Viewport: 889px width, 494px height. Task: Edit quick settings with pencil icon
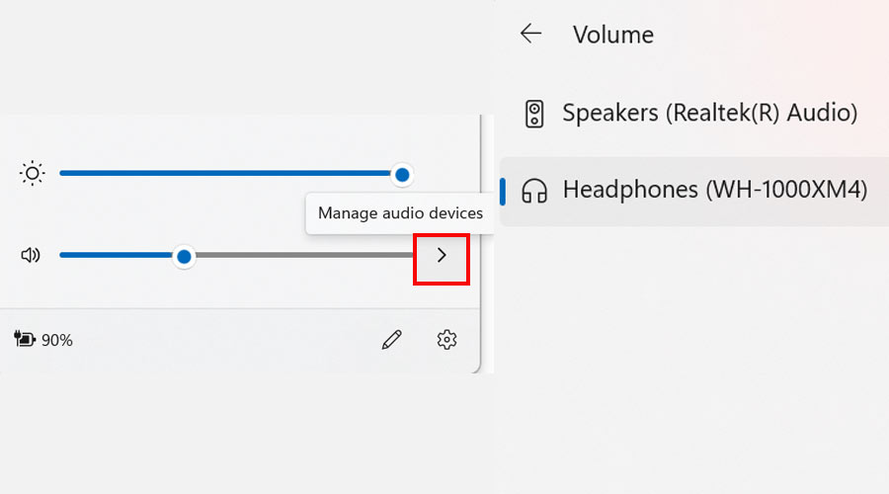click(x=392, y=340)
